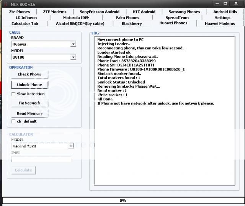Viewport: 245px width, 206px height.
Task: Toggle the ck_default checkbox
Action: coord(14,121)
